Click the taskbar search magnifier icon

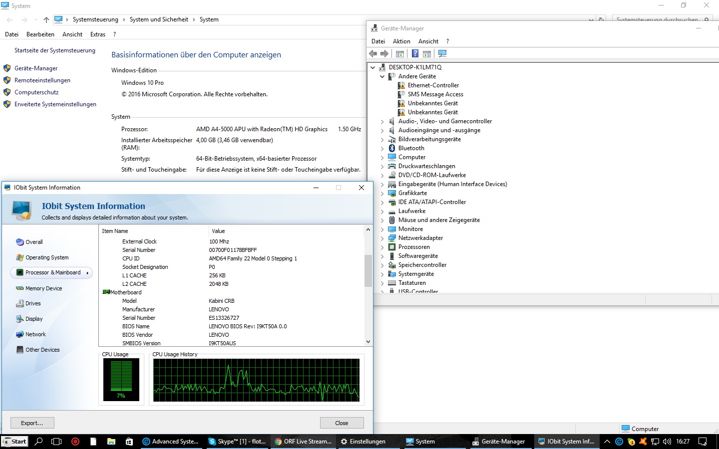click(38, 442)
